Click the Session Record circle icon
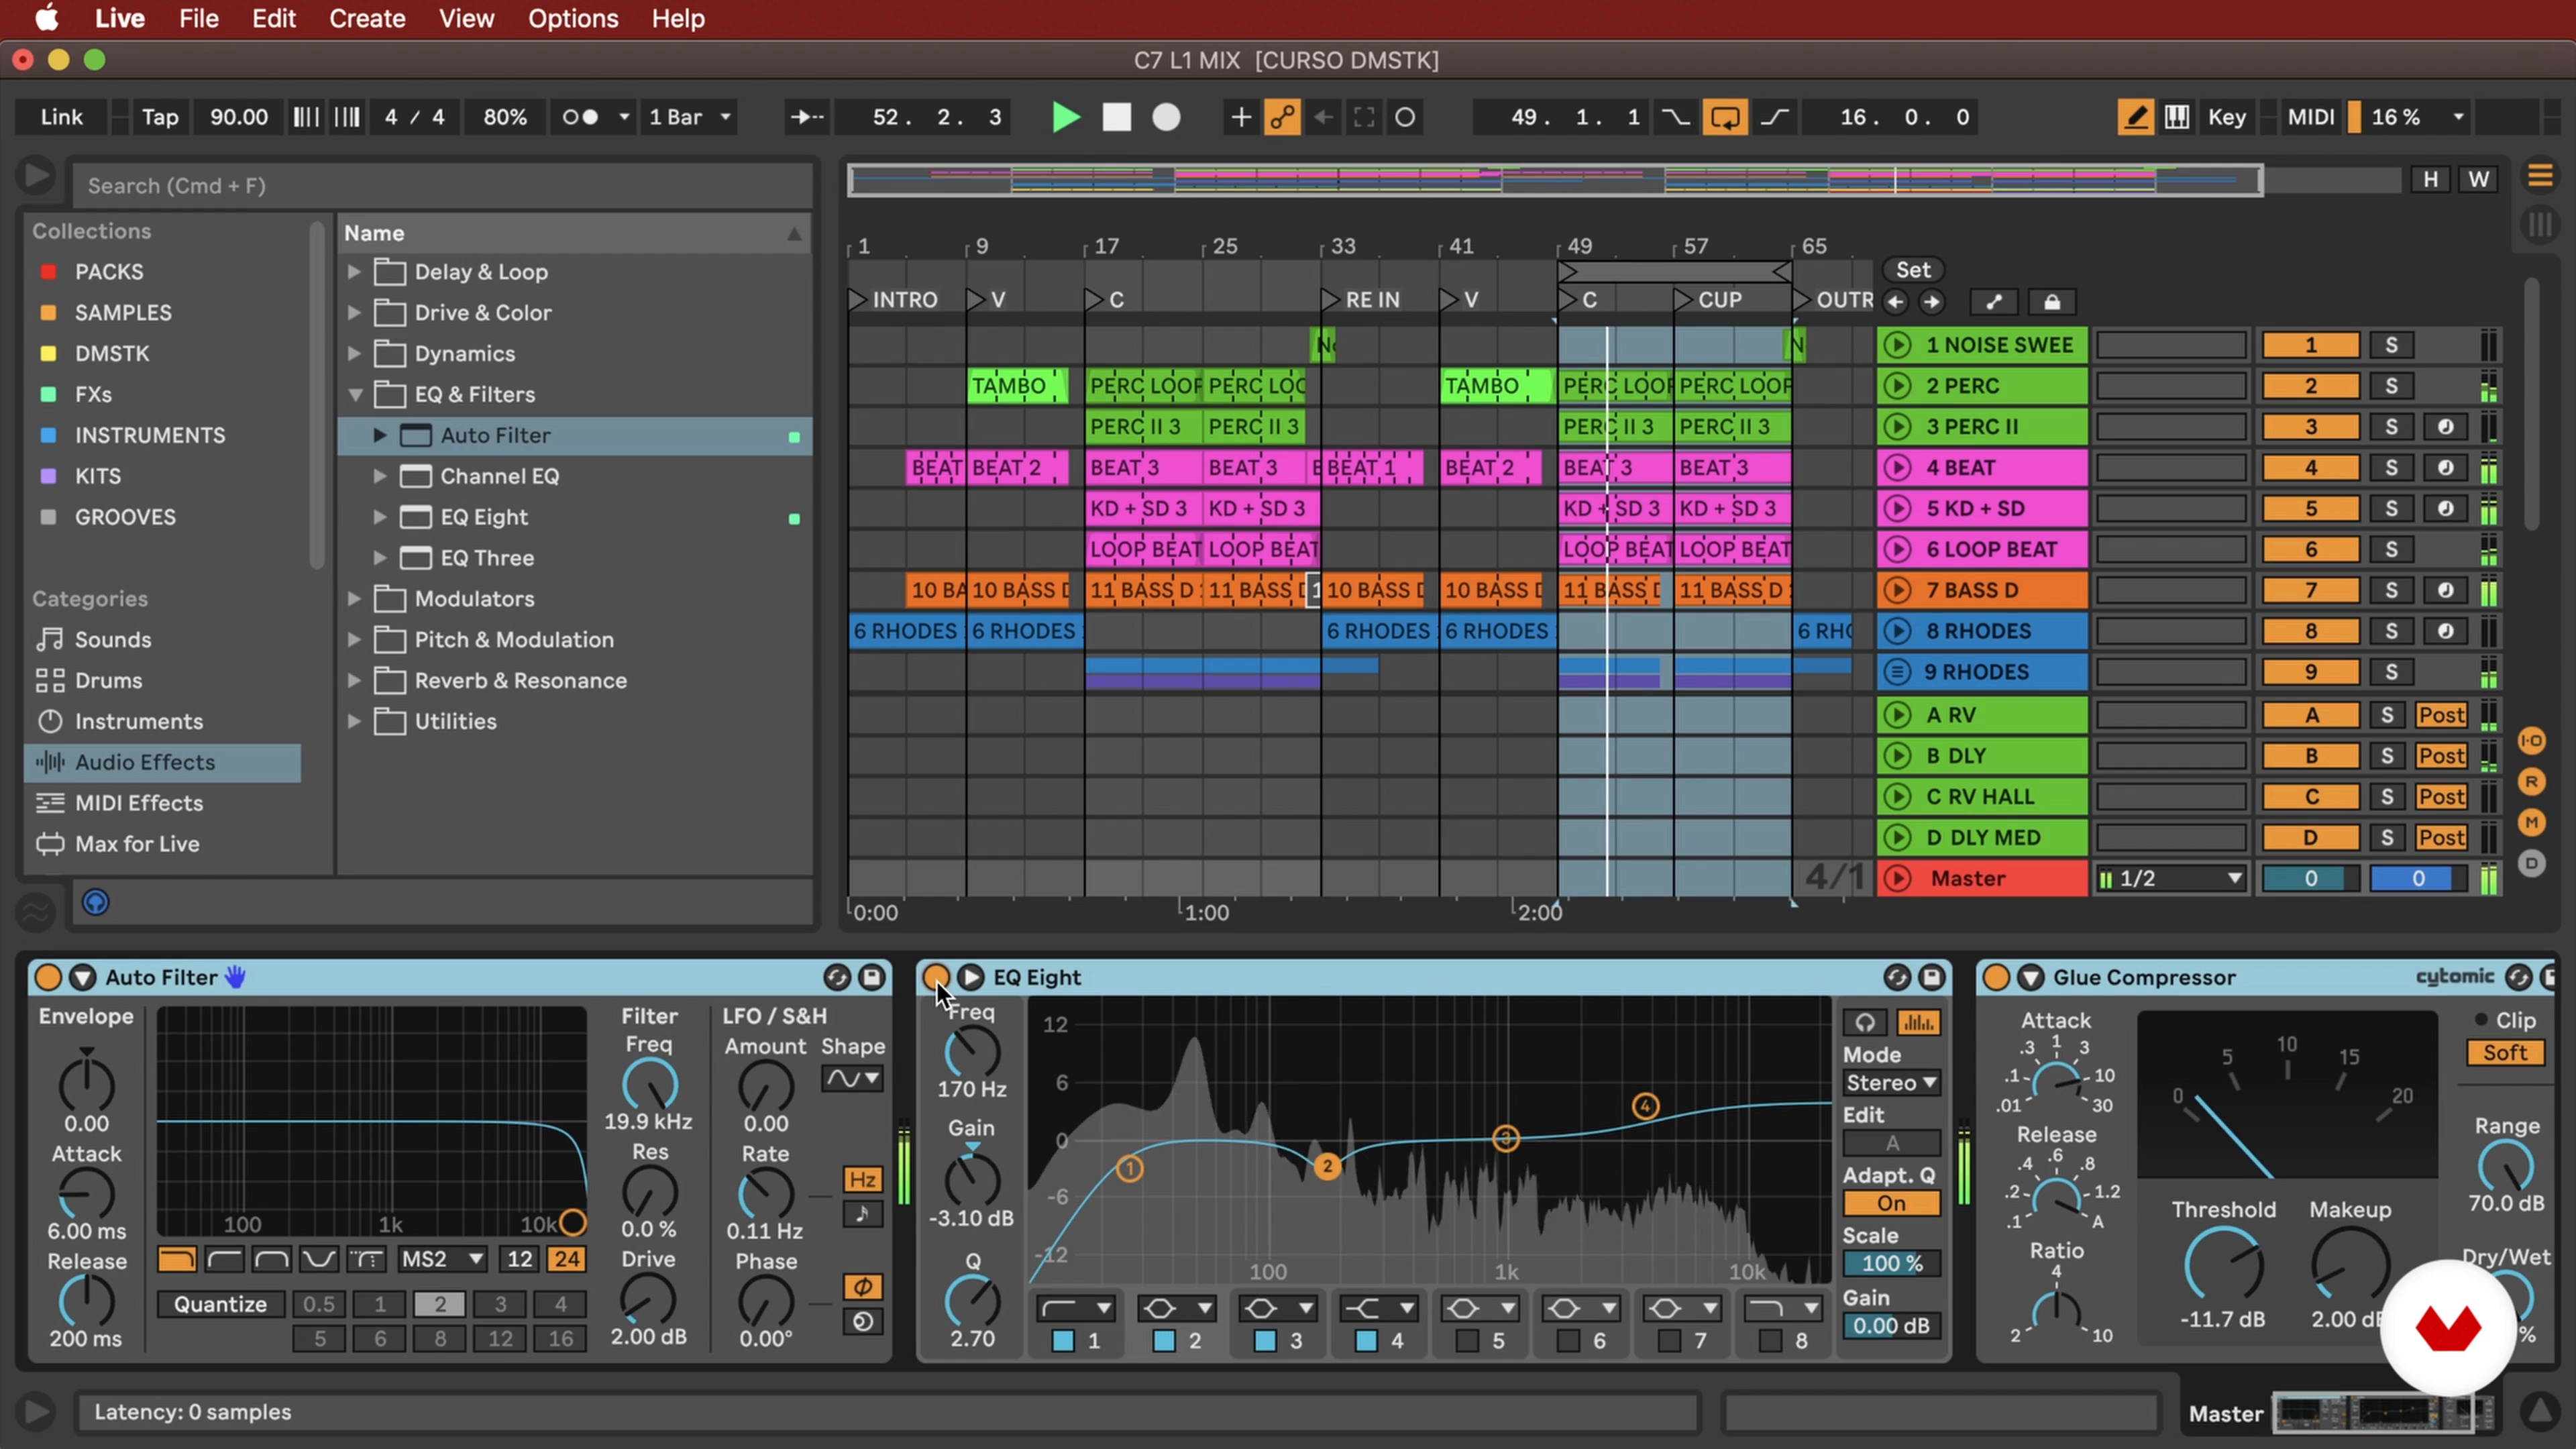 pyautogui.click(x=1405, y=117)
